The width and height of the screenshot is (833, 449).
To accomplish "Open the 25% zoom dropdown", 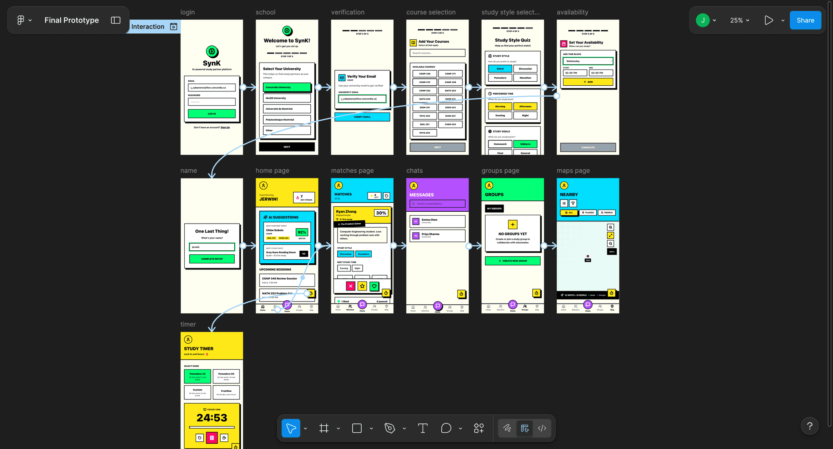I will (x=739, y=20).
